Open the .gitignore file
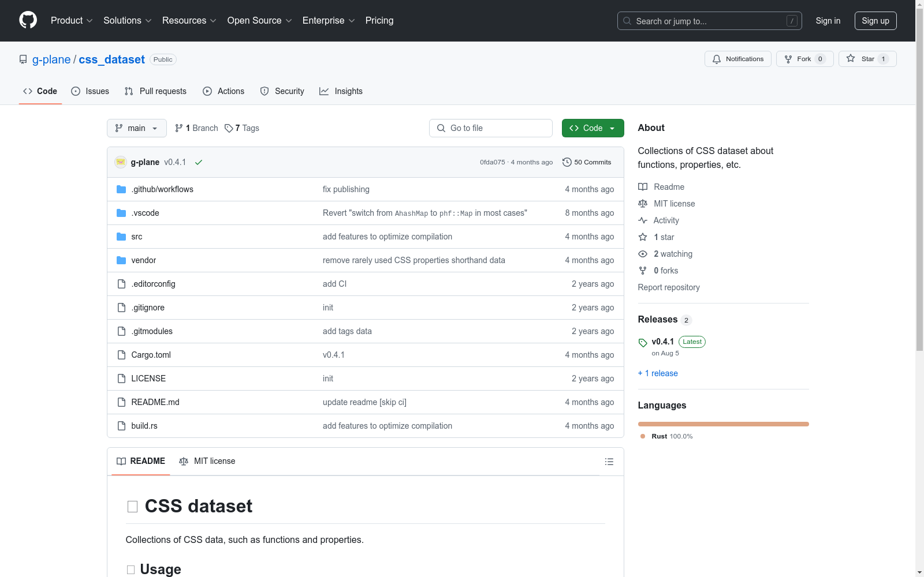Viewport: 924px width, 577px height. [148, 308]
